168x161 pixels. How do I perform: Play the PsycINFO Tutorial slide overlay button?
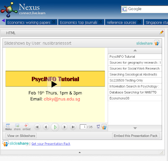point(54,84)
